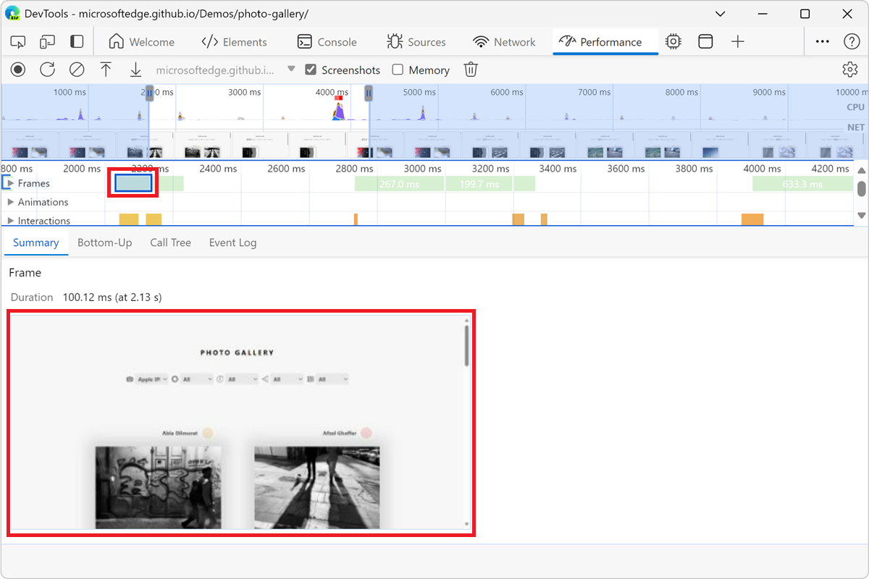This screenshot has height=579, width=869.
Task: Start a new performance recording
Action: click(x=17, y=69)
